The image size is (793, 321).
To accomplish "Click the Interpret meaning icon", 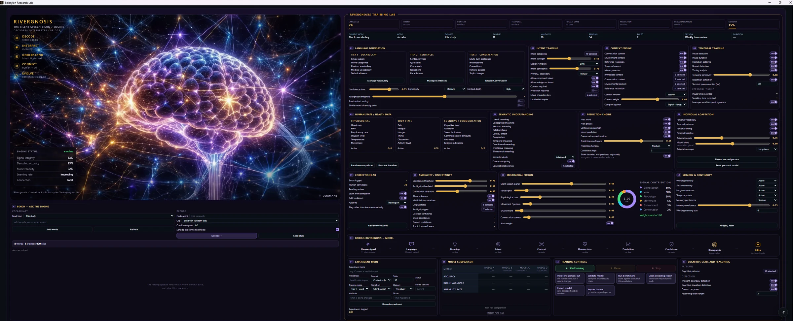I will point(17,47).
